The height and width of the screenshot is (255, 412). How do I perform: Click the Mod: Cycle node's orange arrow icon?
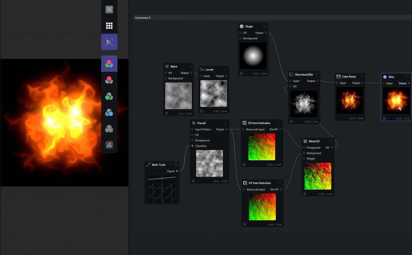148,165
